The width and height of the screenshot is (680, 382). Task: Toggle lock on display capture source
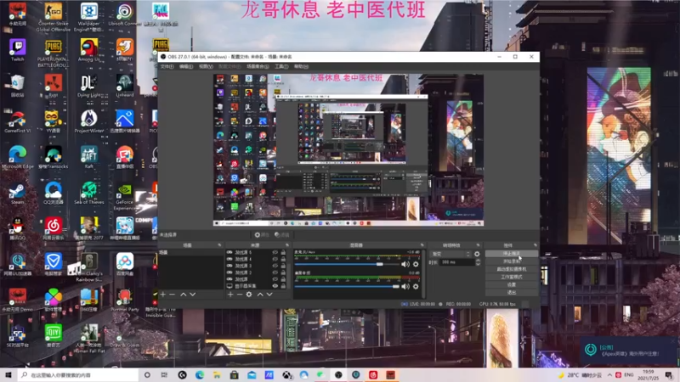(x=283, y=286)
